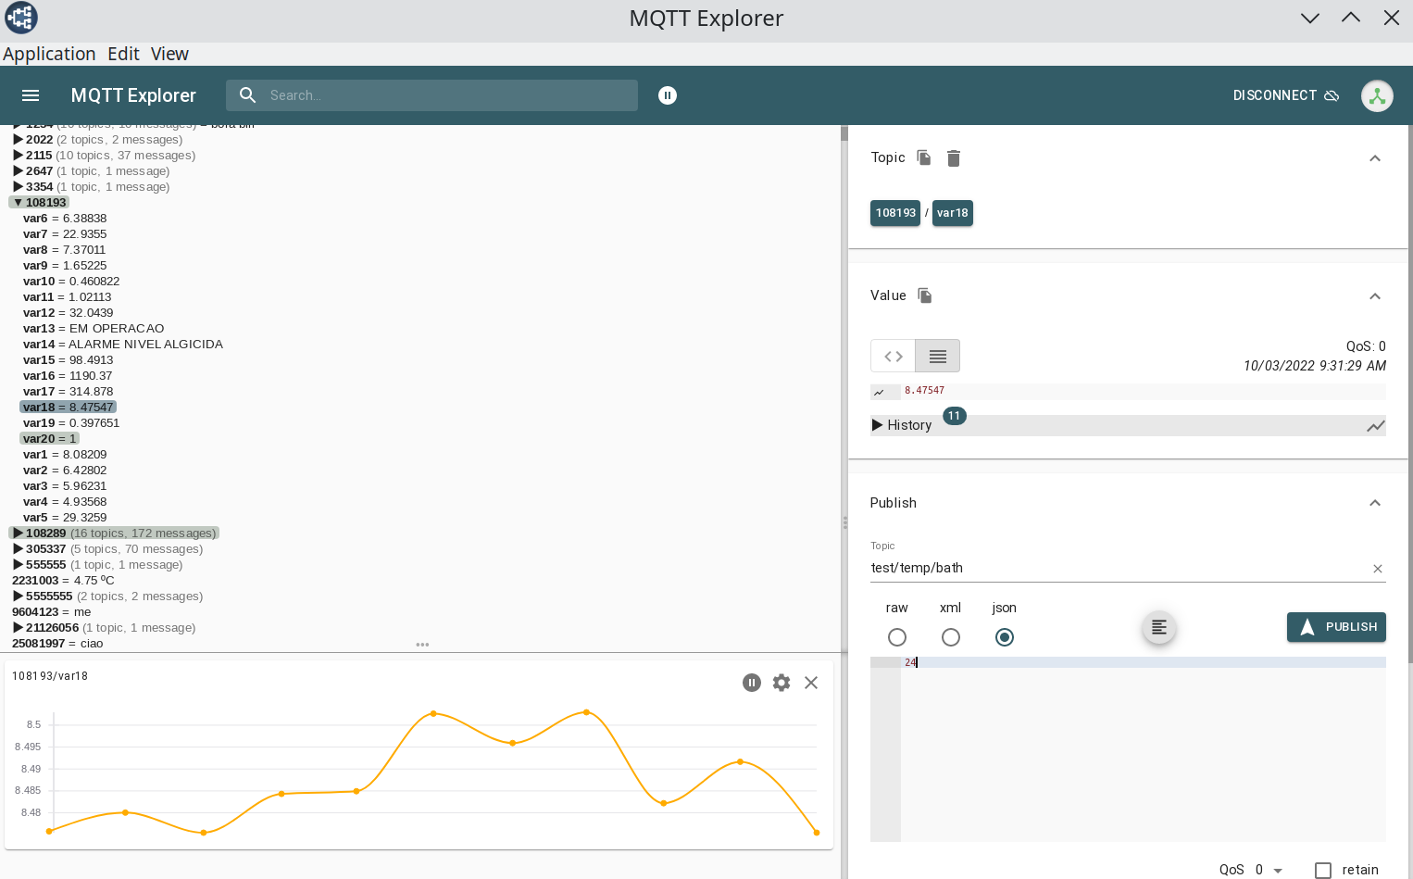The image size is (1413, 879).
Task: Copy the topic path to the clipboard
Action: pyautogui.click(x=924, y=157)
